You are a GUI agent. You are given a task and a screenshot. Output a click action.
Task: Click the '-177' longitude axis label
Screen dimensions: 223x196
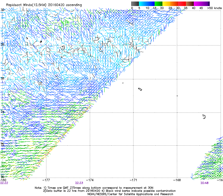pyautogui.click(x=46, y=180)
